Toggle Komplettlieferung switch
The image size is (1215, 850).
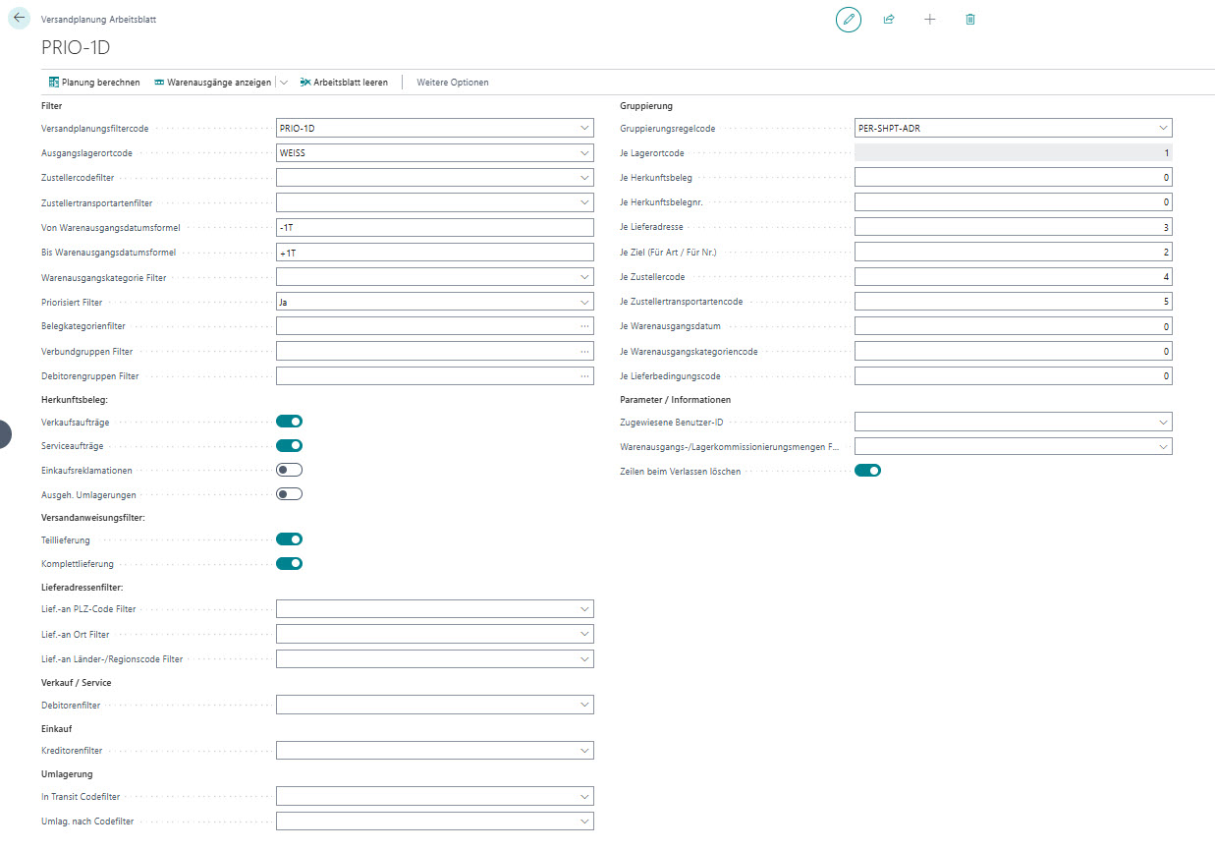pyautogui.click(x=289, y=564)
